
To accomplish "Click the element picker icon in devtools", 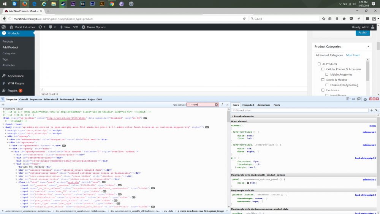I will 2,99.
